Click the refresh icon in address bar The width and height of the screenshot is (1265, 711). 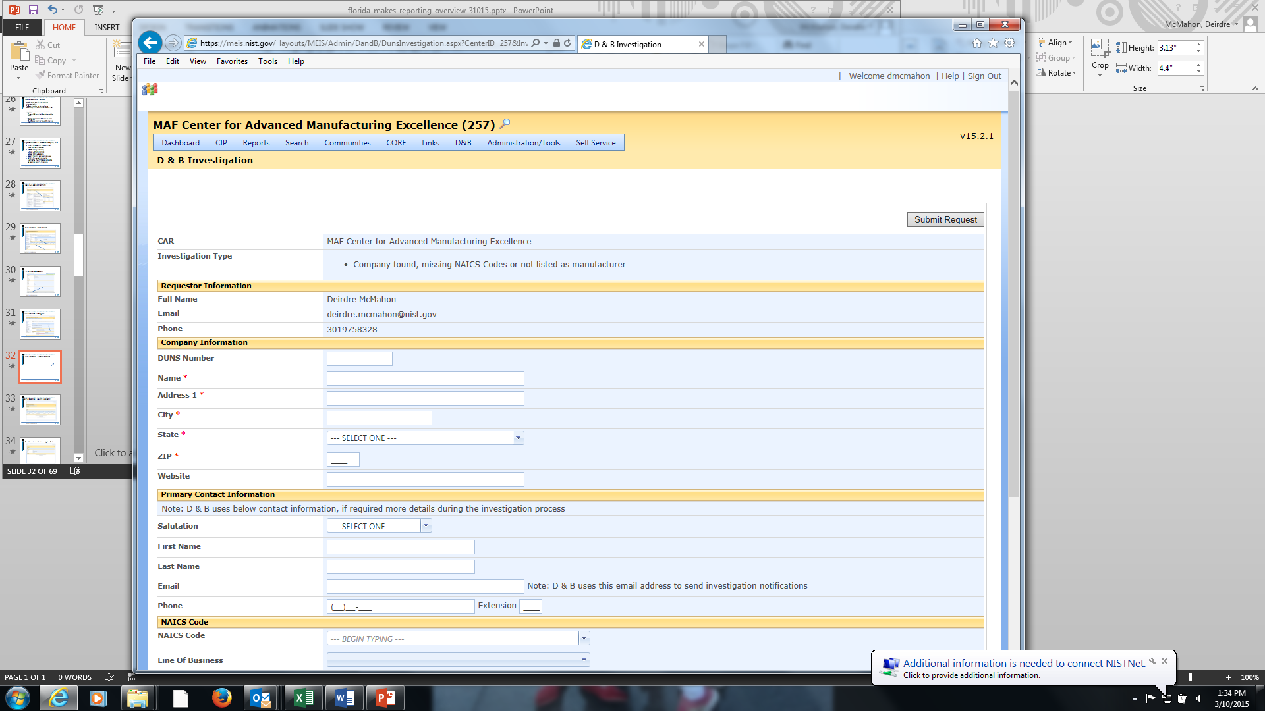point(567,43)
